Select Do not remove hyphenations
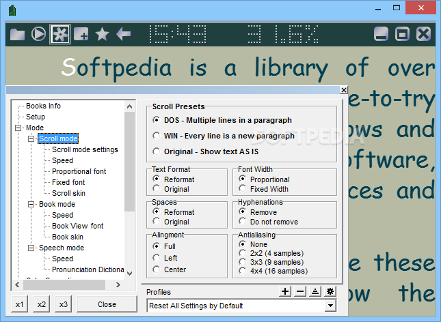Viewport: 441px width, 322px height. [x=268, y=222]
